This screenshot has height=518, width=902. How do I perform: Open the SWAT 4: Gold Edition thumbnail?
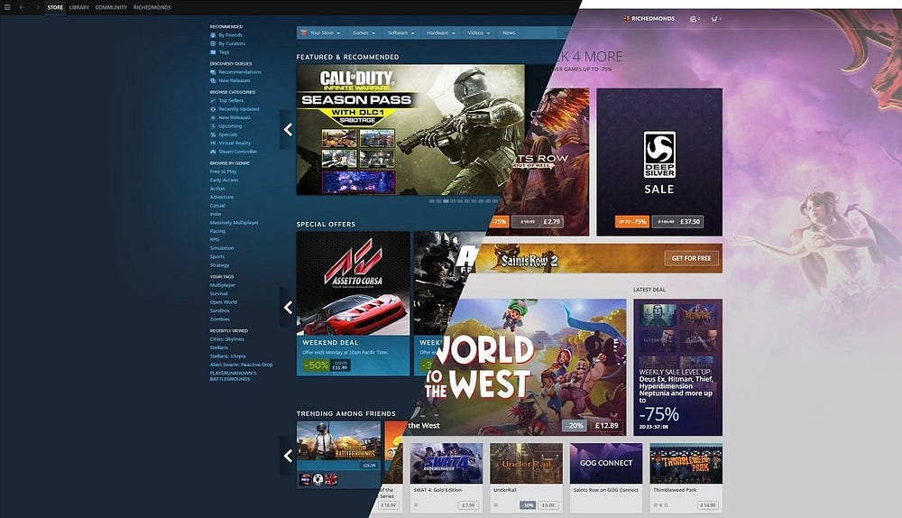(x=446, y=463)
